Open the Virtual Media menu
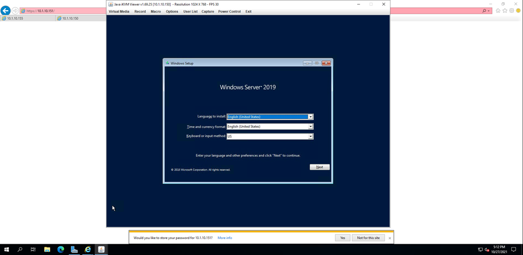Image resolution: width=523 pixels, height=255 pixels. (x=119, y=11)
